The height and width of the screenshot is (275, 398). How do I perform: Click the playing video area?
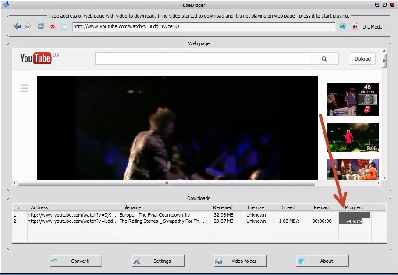[178, 128]
